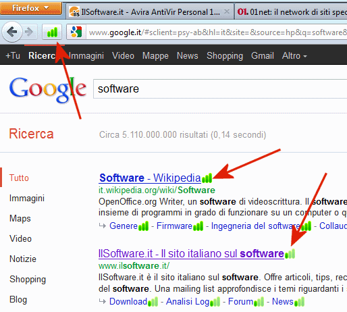Click the rating bars next to Download

click(153, 302)
